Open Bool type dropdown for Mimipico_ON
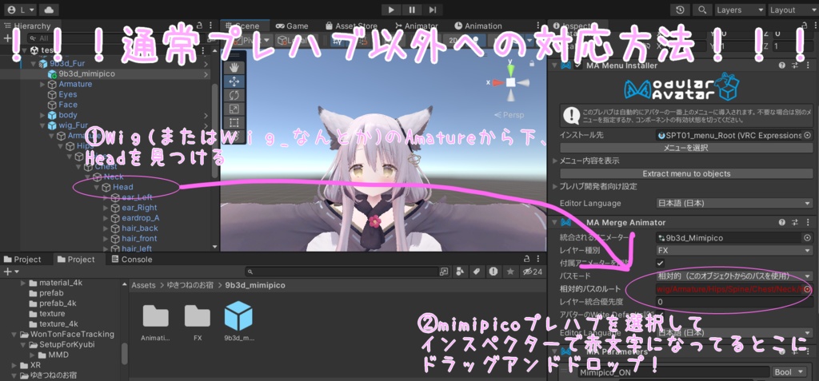The width and height of the screenshot is (819, 381). tap(789, 372)
